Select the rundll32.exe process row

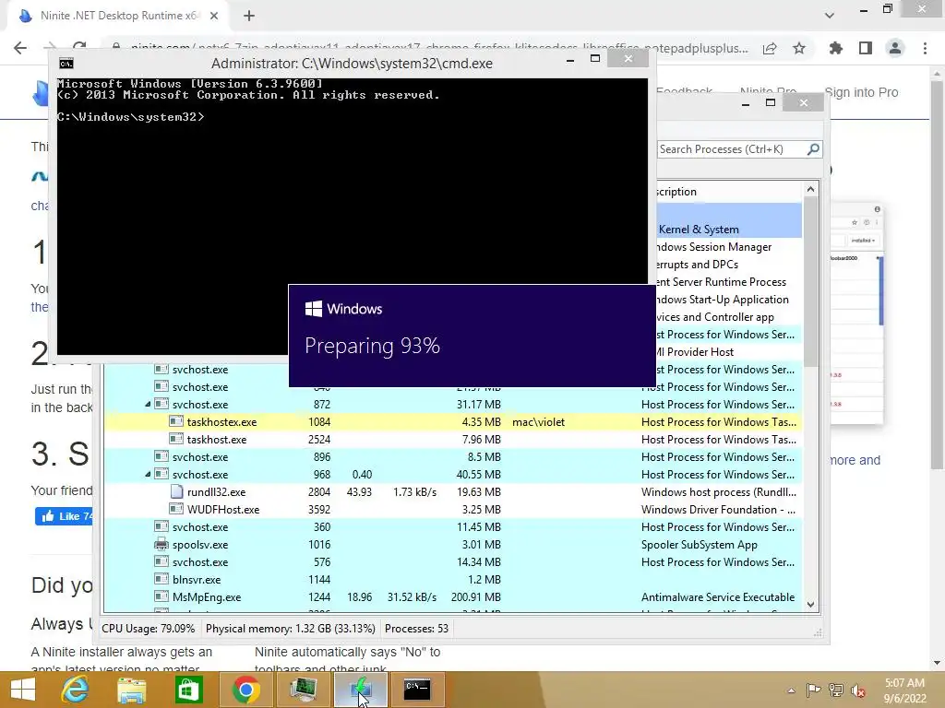point(453,492)
